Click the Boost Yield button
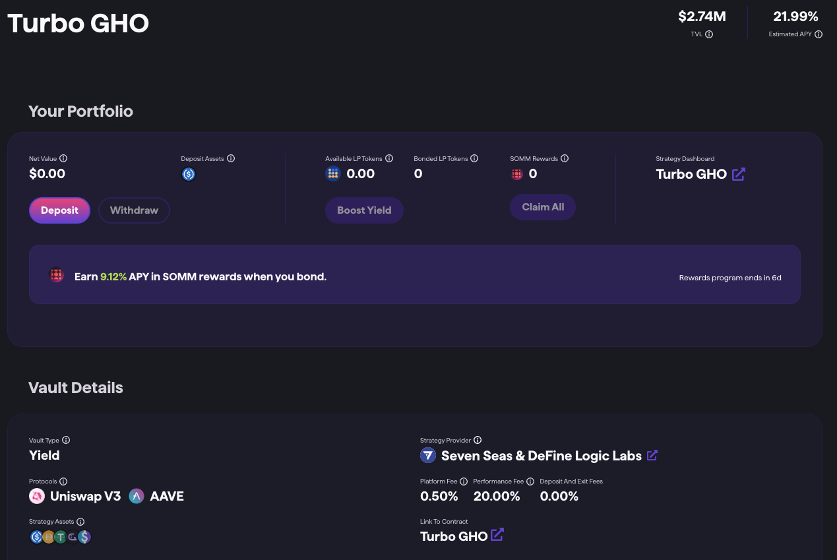This screenshot has width=837, height=560. (x=364, y=210)
